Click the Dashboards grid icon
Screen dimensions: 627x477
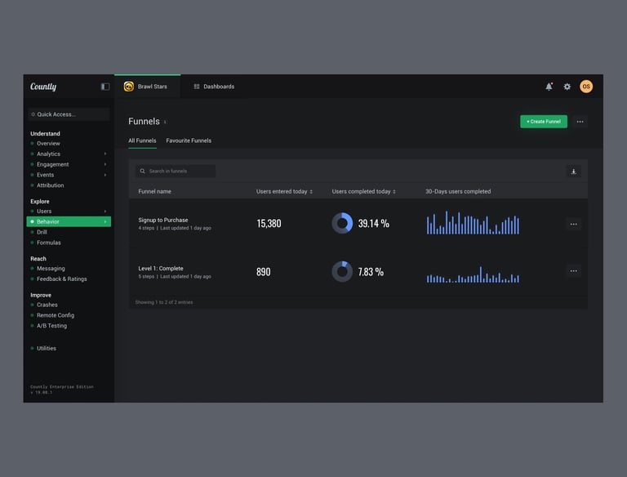196,87
